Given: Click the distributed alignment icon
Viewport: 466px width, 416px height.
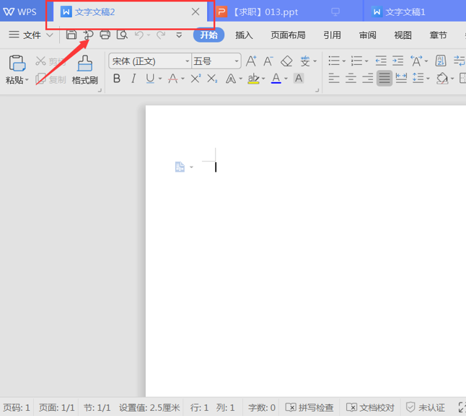Looking at the screenshot, I should click(x=401, y=79).
